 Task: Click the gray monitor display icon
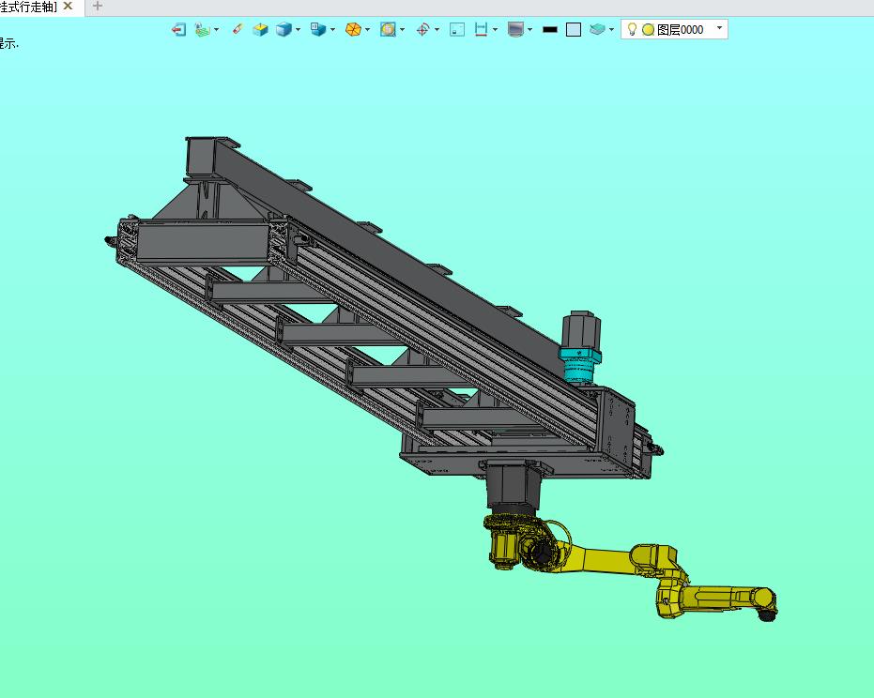[515, 29]
